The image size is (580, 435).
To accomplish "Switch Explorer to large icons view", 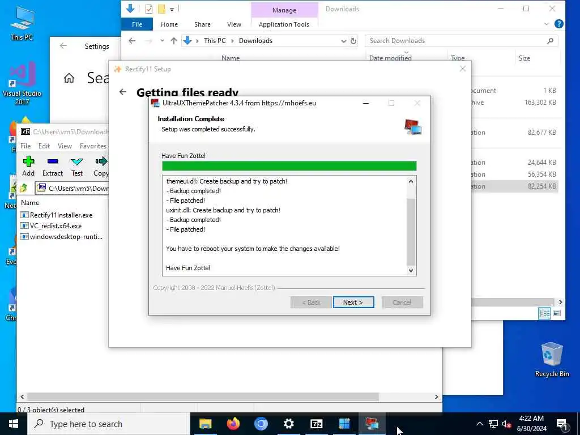I will coord(557,313).
